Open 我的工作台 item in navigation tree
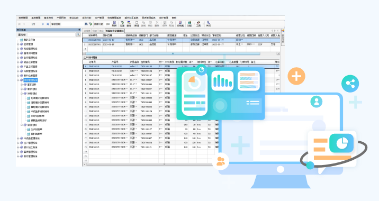Image resolution: width=379 pixels, height=201 pixels. 30,40
